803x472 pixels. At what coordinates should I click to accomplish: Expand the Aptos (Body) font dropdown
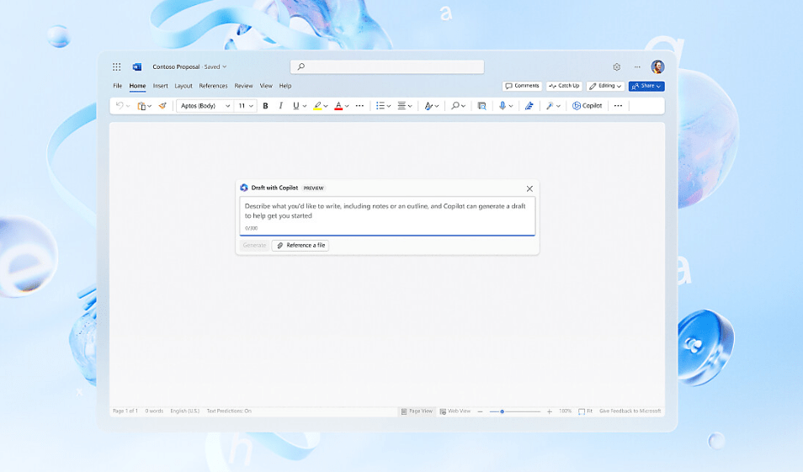point(205,106)
